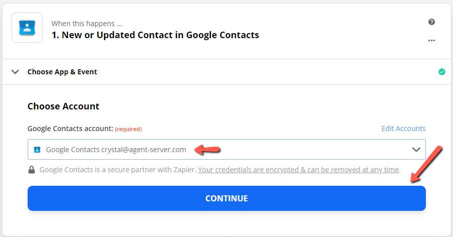
Task: Click the CONTINUE button
Action: (x=226, y=198)
